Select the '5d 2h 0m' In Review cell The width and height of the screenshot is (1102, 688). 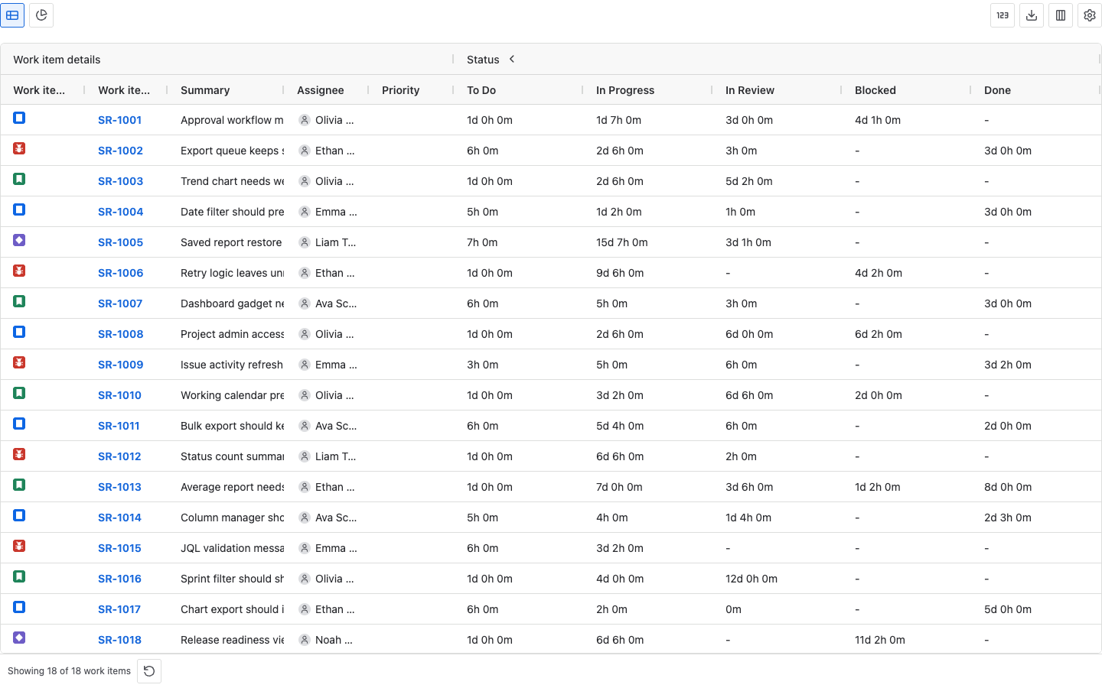(749, 181)
